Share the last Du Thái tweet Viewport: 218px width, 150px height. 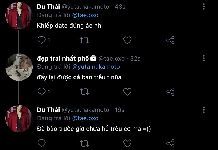pos(171,143)
